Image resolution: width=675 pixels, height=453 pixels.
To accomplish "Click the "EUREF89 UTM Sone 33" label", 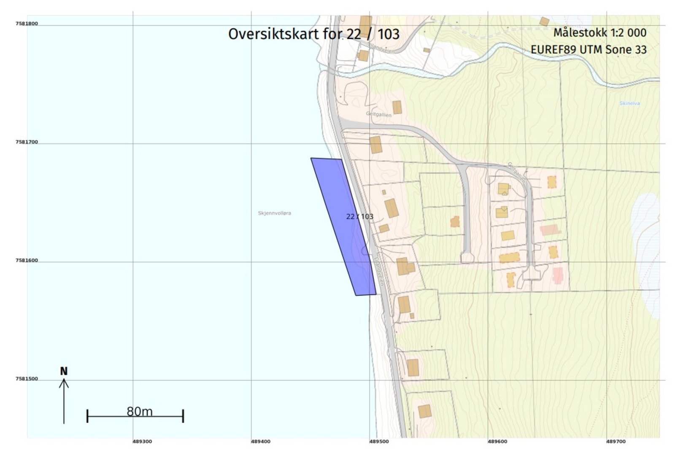I will 589,49.
